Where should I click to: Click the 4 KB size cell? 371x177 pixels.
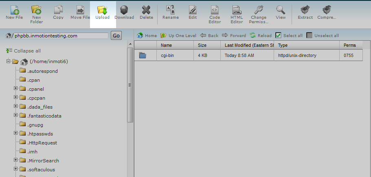[207, 55]
